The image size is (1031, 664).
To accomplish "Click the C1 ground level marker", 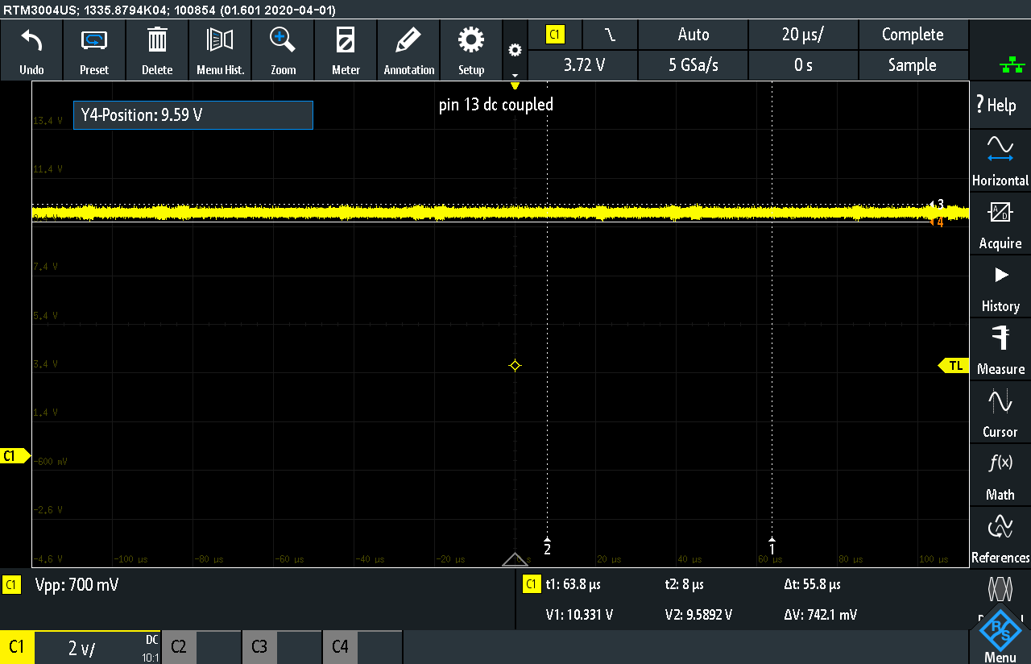I will [x=14, y=456].
